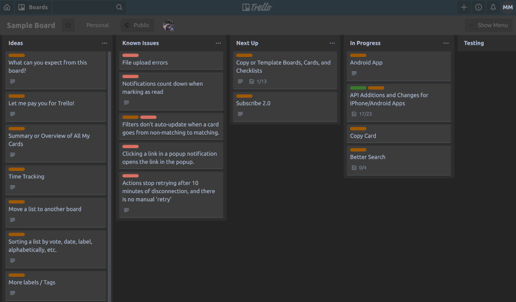This screenshot has height=302, width=516.
Task: Open Next Up list actions menu
Action: pyautogui.click(x=332, y=43)
